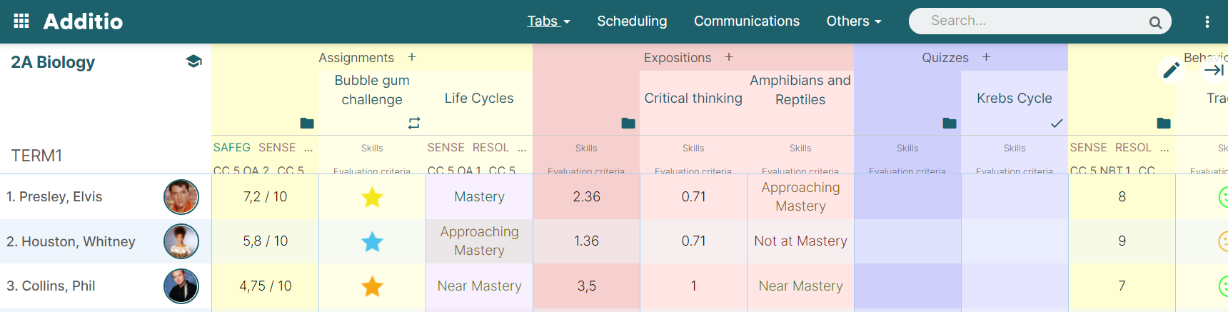This screenshot has width=1228, height=312.
Task: Open folder icon in Behavior column
Action: coord(1164,123)
